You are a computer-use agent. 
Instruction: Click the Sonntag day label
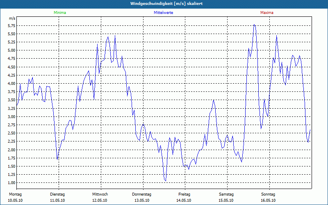(268, 194)
